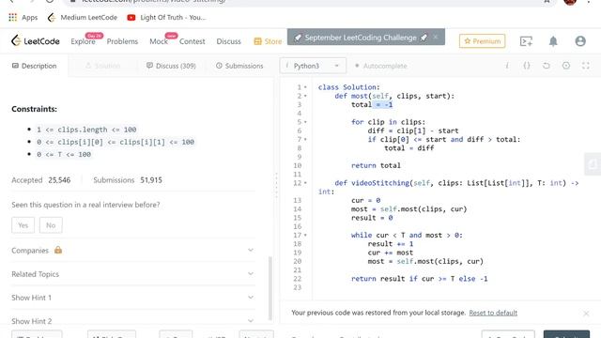Open the Mock menu item
Viewport: 601px width, 338px height.
159,41
